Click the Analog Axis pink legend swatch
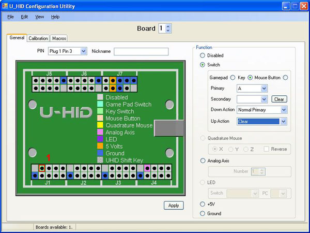Screen dimensions: 310x233 point(100,132)
